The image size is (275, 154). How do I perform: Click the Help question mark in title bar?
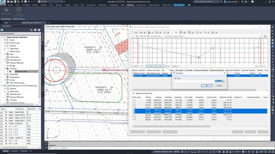tap(252, 2)
